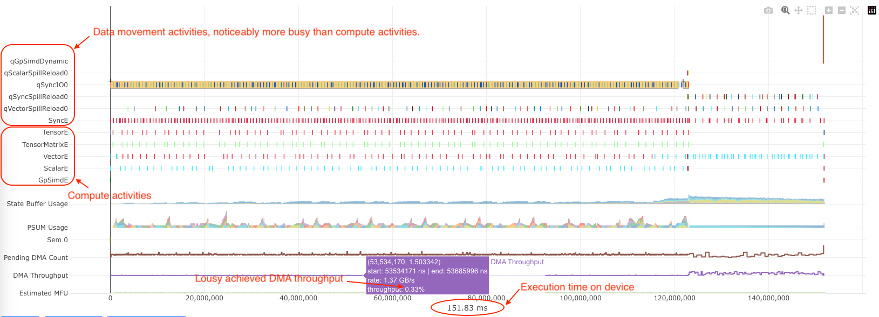Viewport: 879px width, 317px height.
Task: Select the TensorMatrixE row label
Action: tap(45, 145)
